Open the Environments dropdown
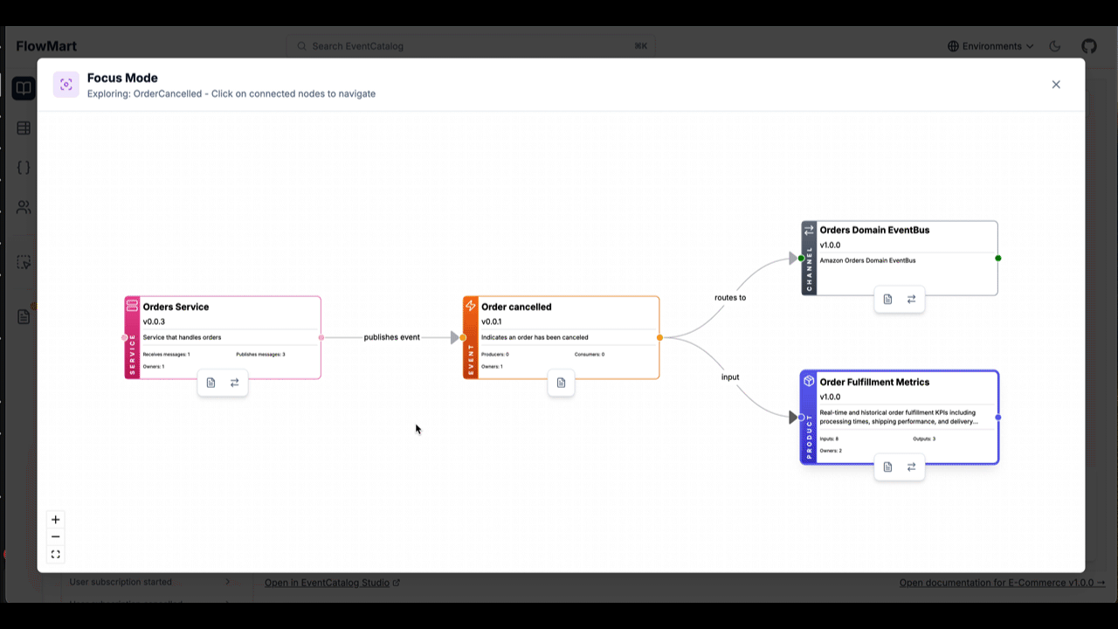This screenshot has width=1118, height=629. tap(990, 46)
